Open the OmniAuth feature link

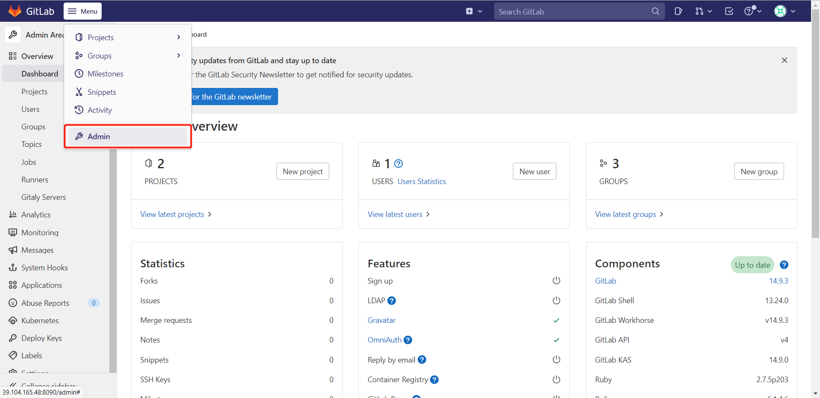(384, 340)
